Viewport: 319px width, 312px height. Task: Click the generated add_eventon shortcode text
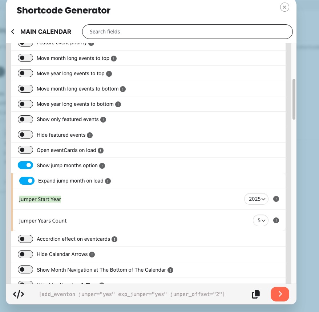coord(132,294)
